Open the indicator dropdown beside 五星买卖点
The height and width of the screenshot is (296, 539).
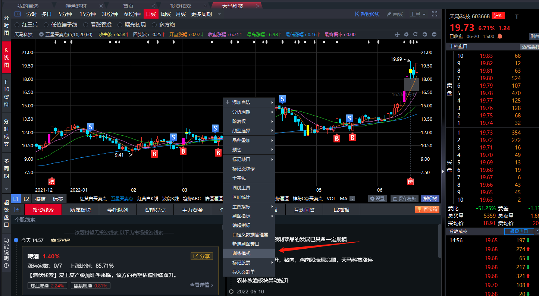[x=42, y=34]
